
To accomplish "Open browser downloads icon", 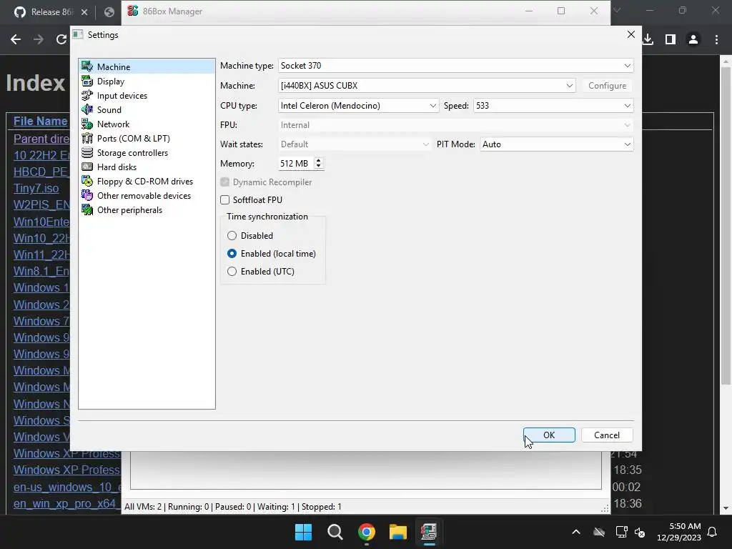I will pyautogui.click(x=648, y=40).
